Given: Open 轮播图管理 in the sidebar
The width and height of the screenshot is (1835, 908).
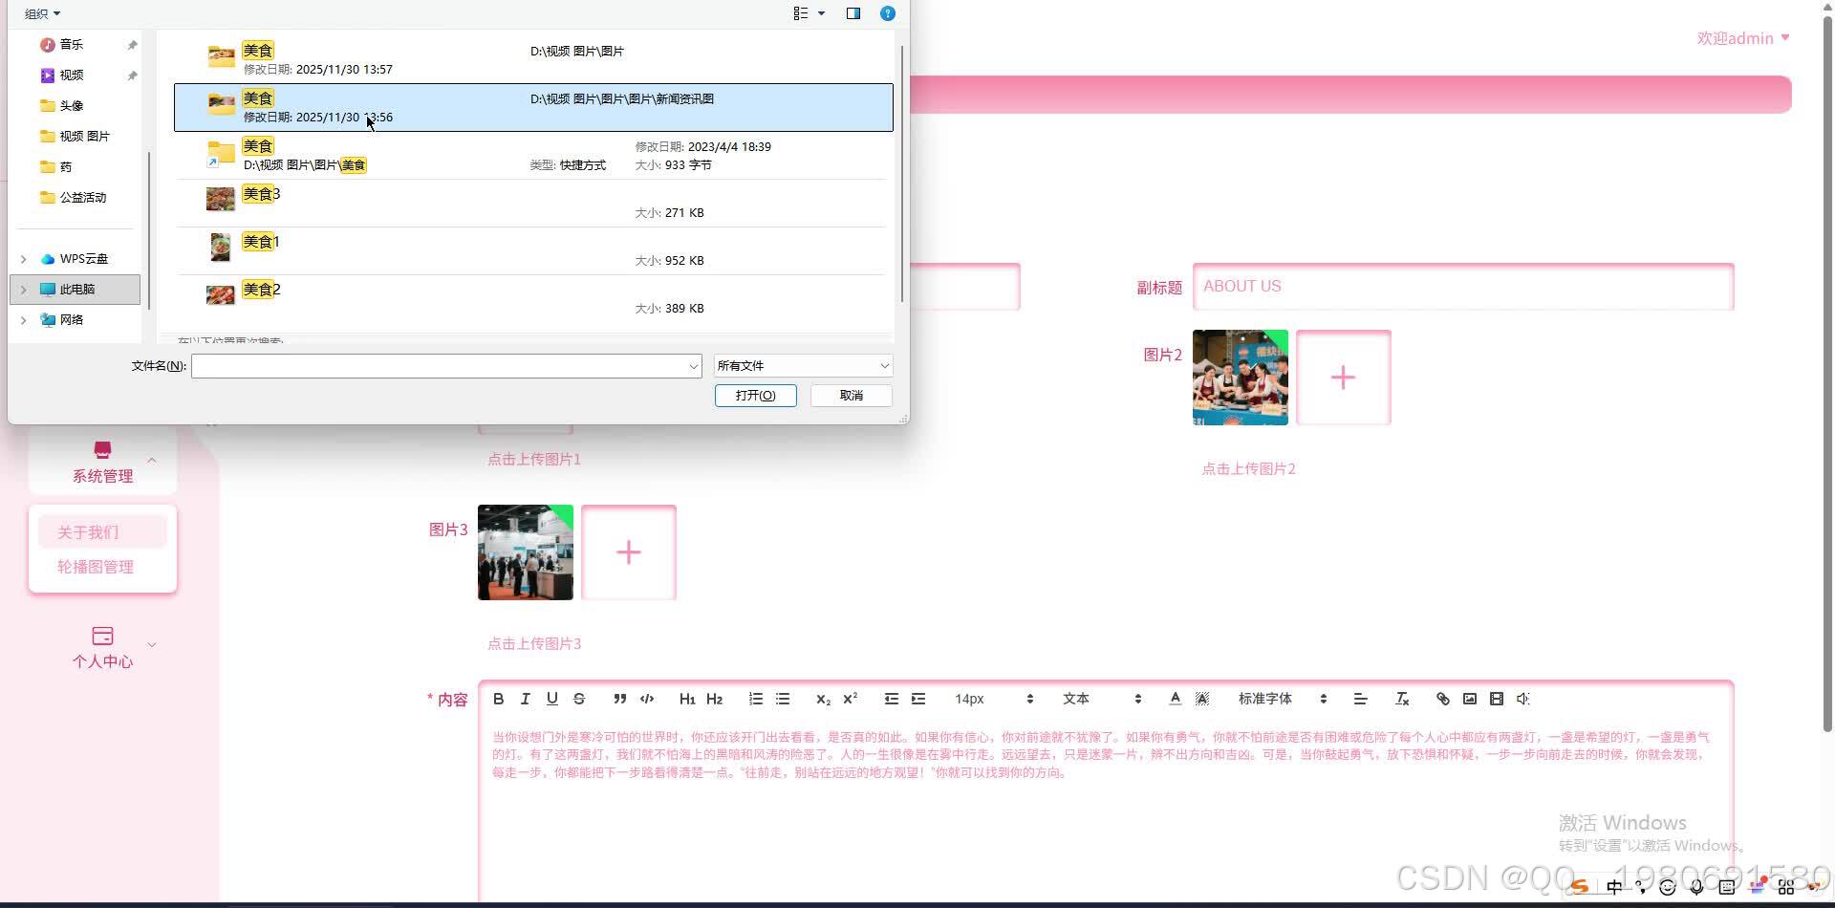Looking at the screenshot, I should [x=102, y=567].
